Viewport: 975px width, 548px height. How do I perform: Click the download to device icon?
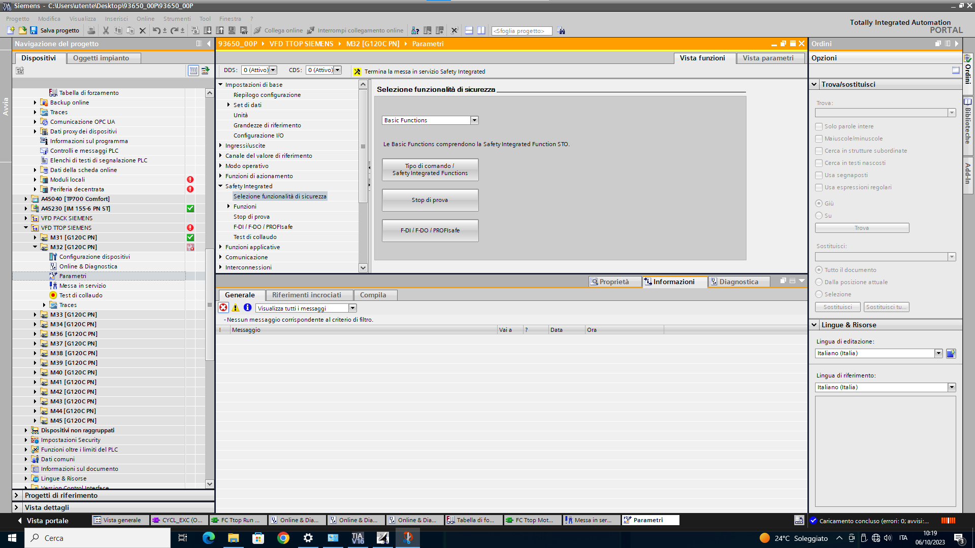(207, 30)
